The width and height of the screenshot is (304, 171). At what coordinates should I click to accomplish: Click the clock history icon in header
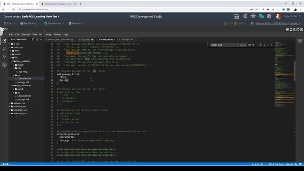tap(269, 16)
